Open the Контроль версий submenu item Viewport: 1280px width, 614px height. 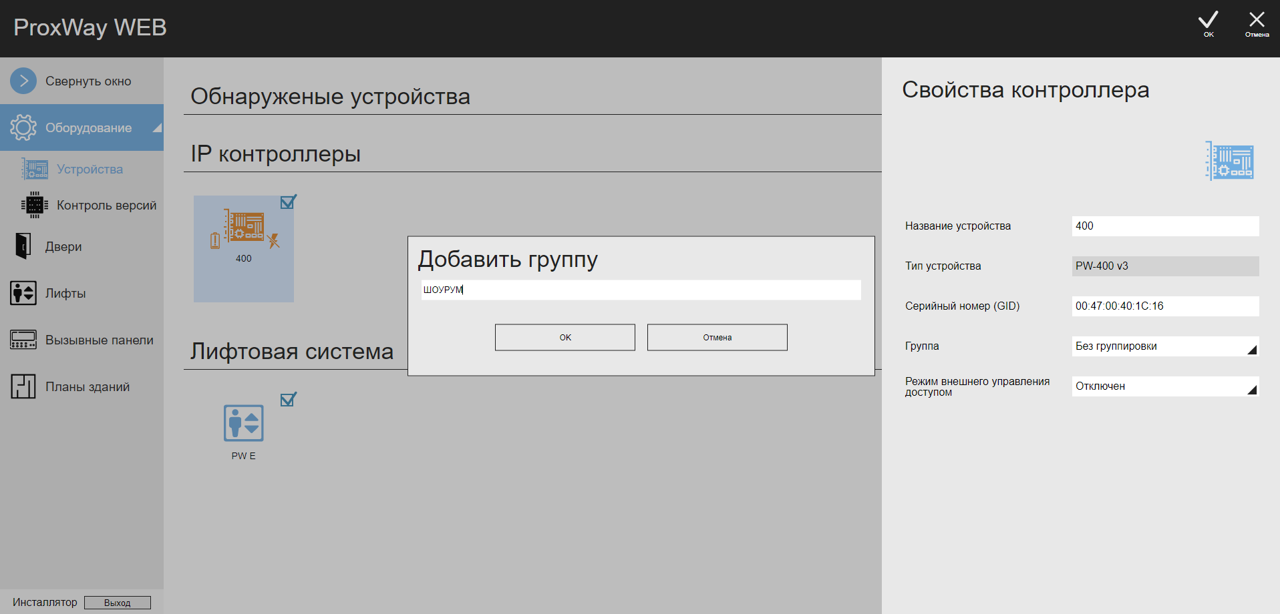[107, 205]
